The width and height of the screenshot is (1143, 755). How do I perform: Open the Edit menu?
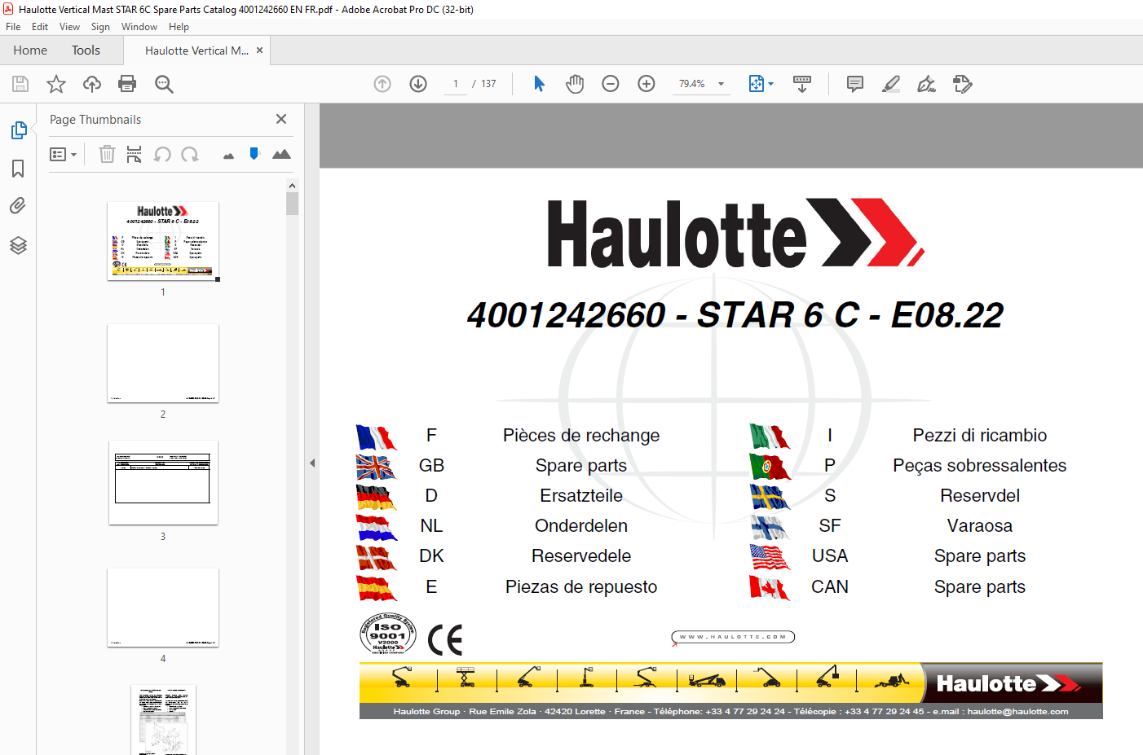tap(40, 27)
